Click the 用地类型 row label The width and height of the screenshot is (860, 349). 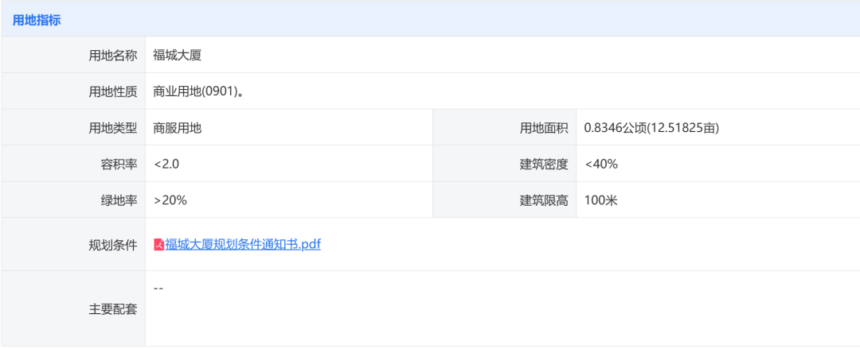pos(113,128)
